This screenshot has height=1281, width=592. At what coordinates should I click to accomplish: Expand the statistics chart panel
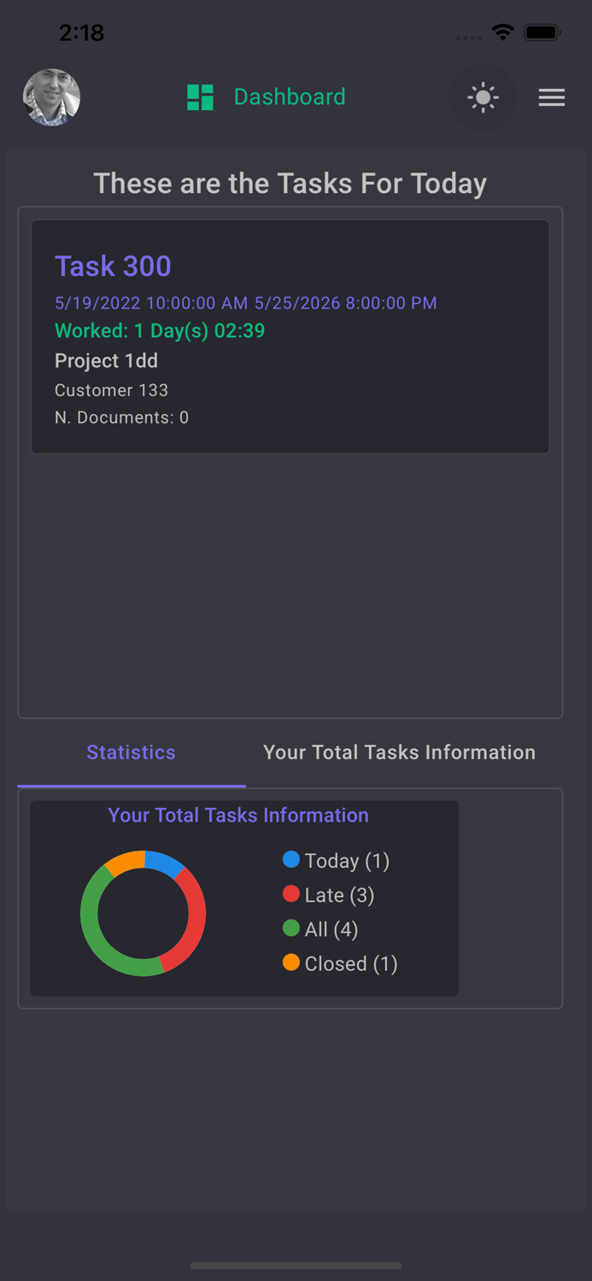[244, 898]
